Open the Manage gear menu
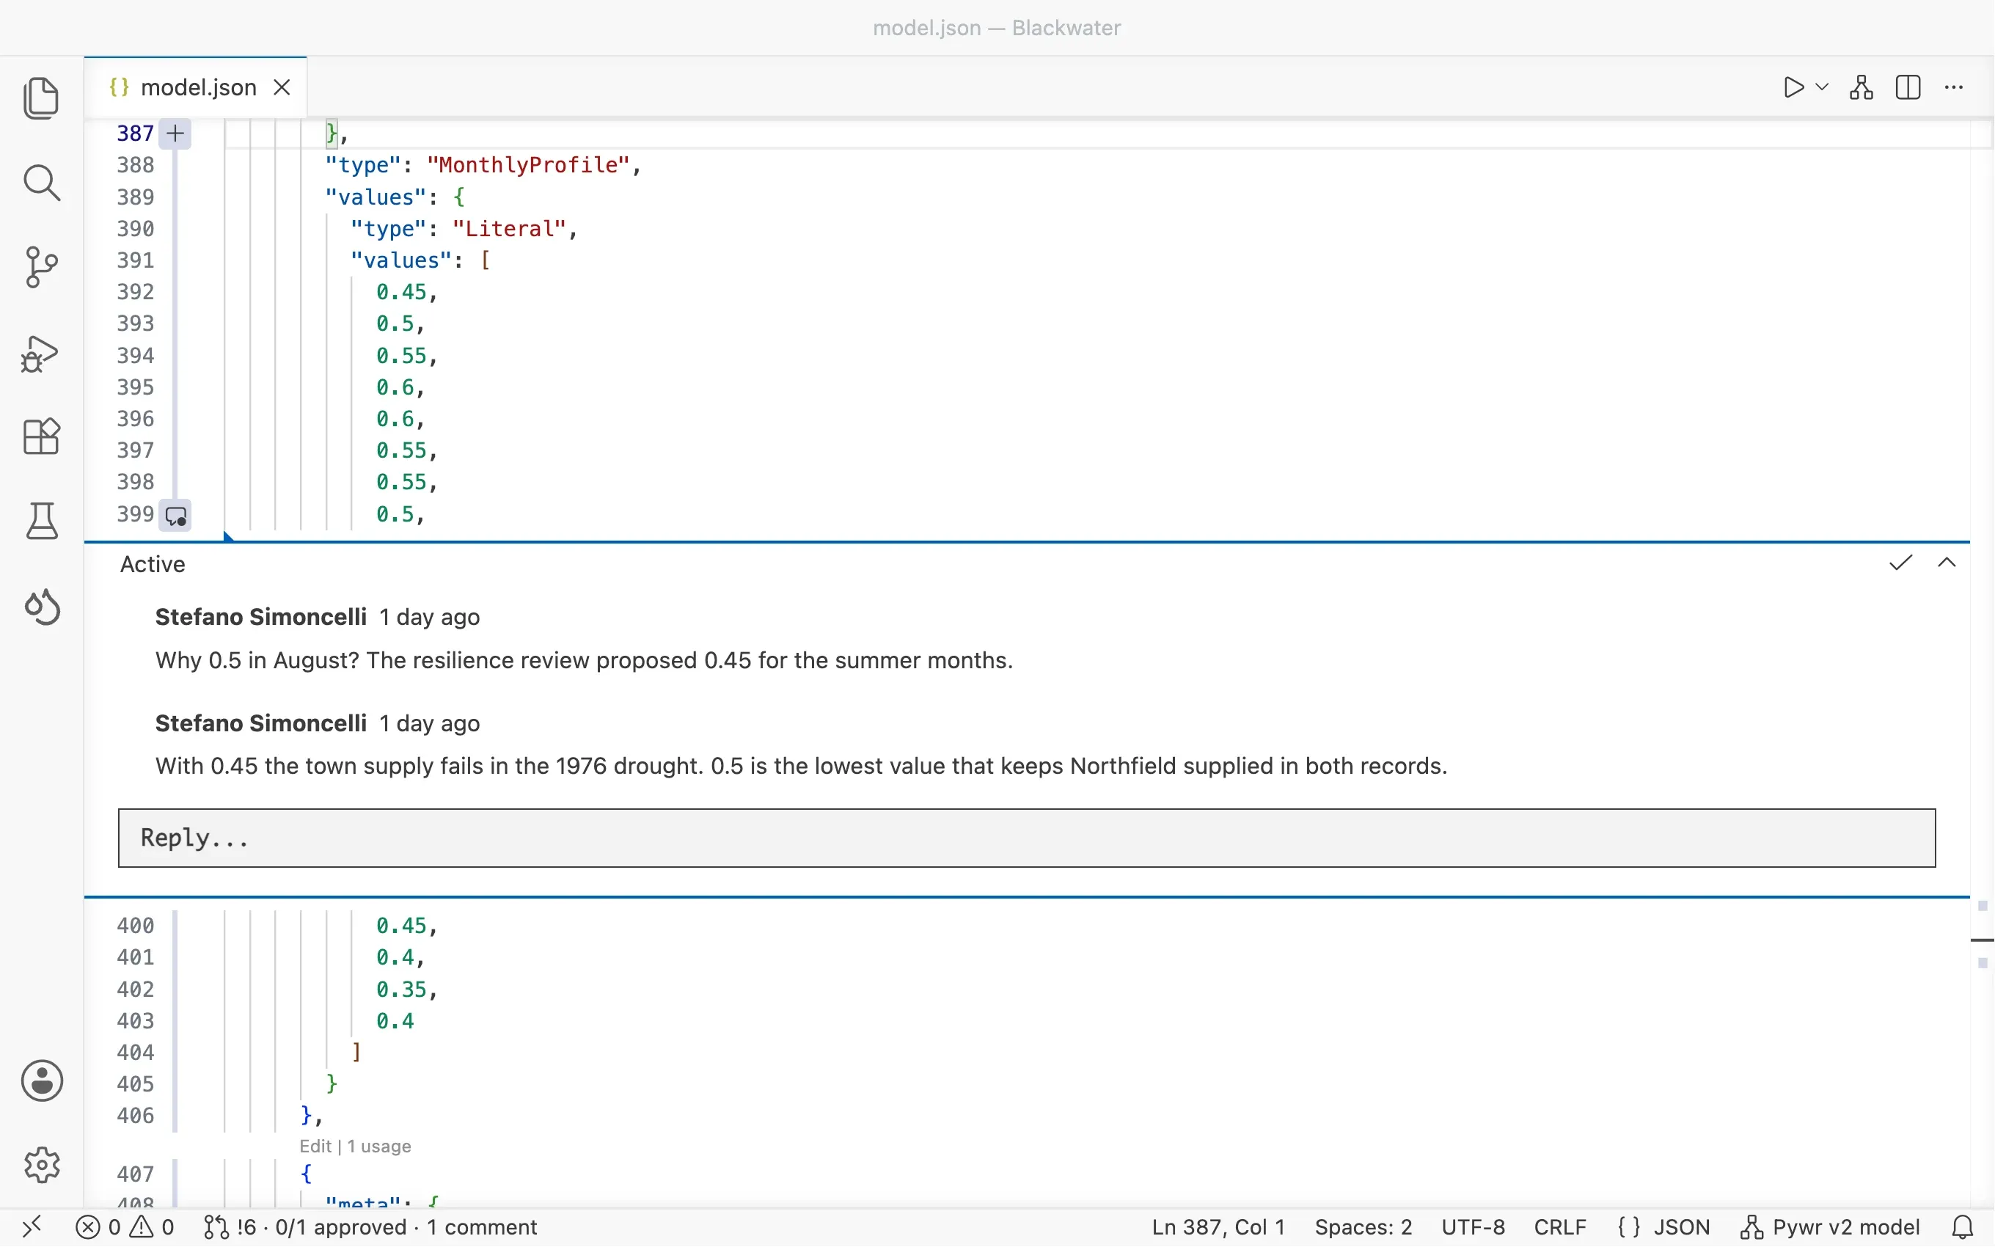 pos(41,1165)
